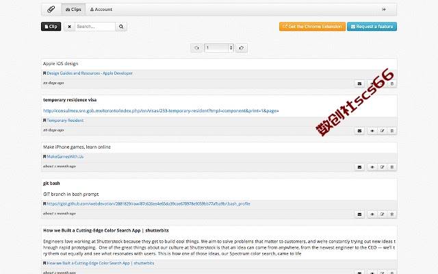Click the '22 days ago' timestamp
Screen dimensions: 438x274
point(53,83)
